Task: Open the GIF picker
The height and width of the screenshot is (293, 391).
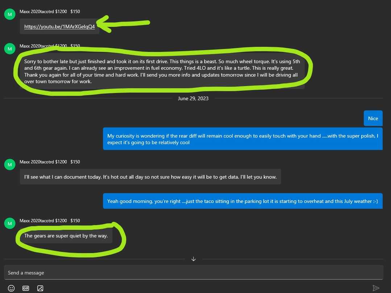Action: (x=26, y=288)
